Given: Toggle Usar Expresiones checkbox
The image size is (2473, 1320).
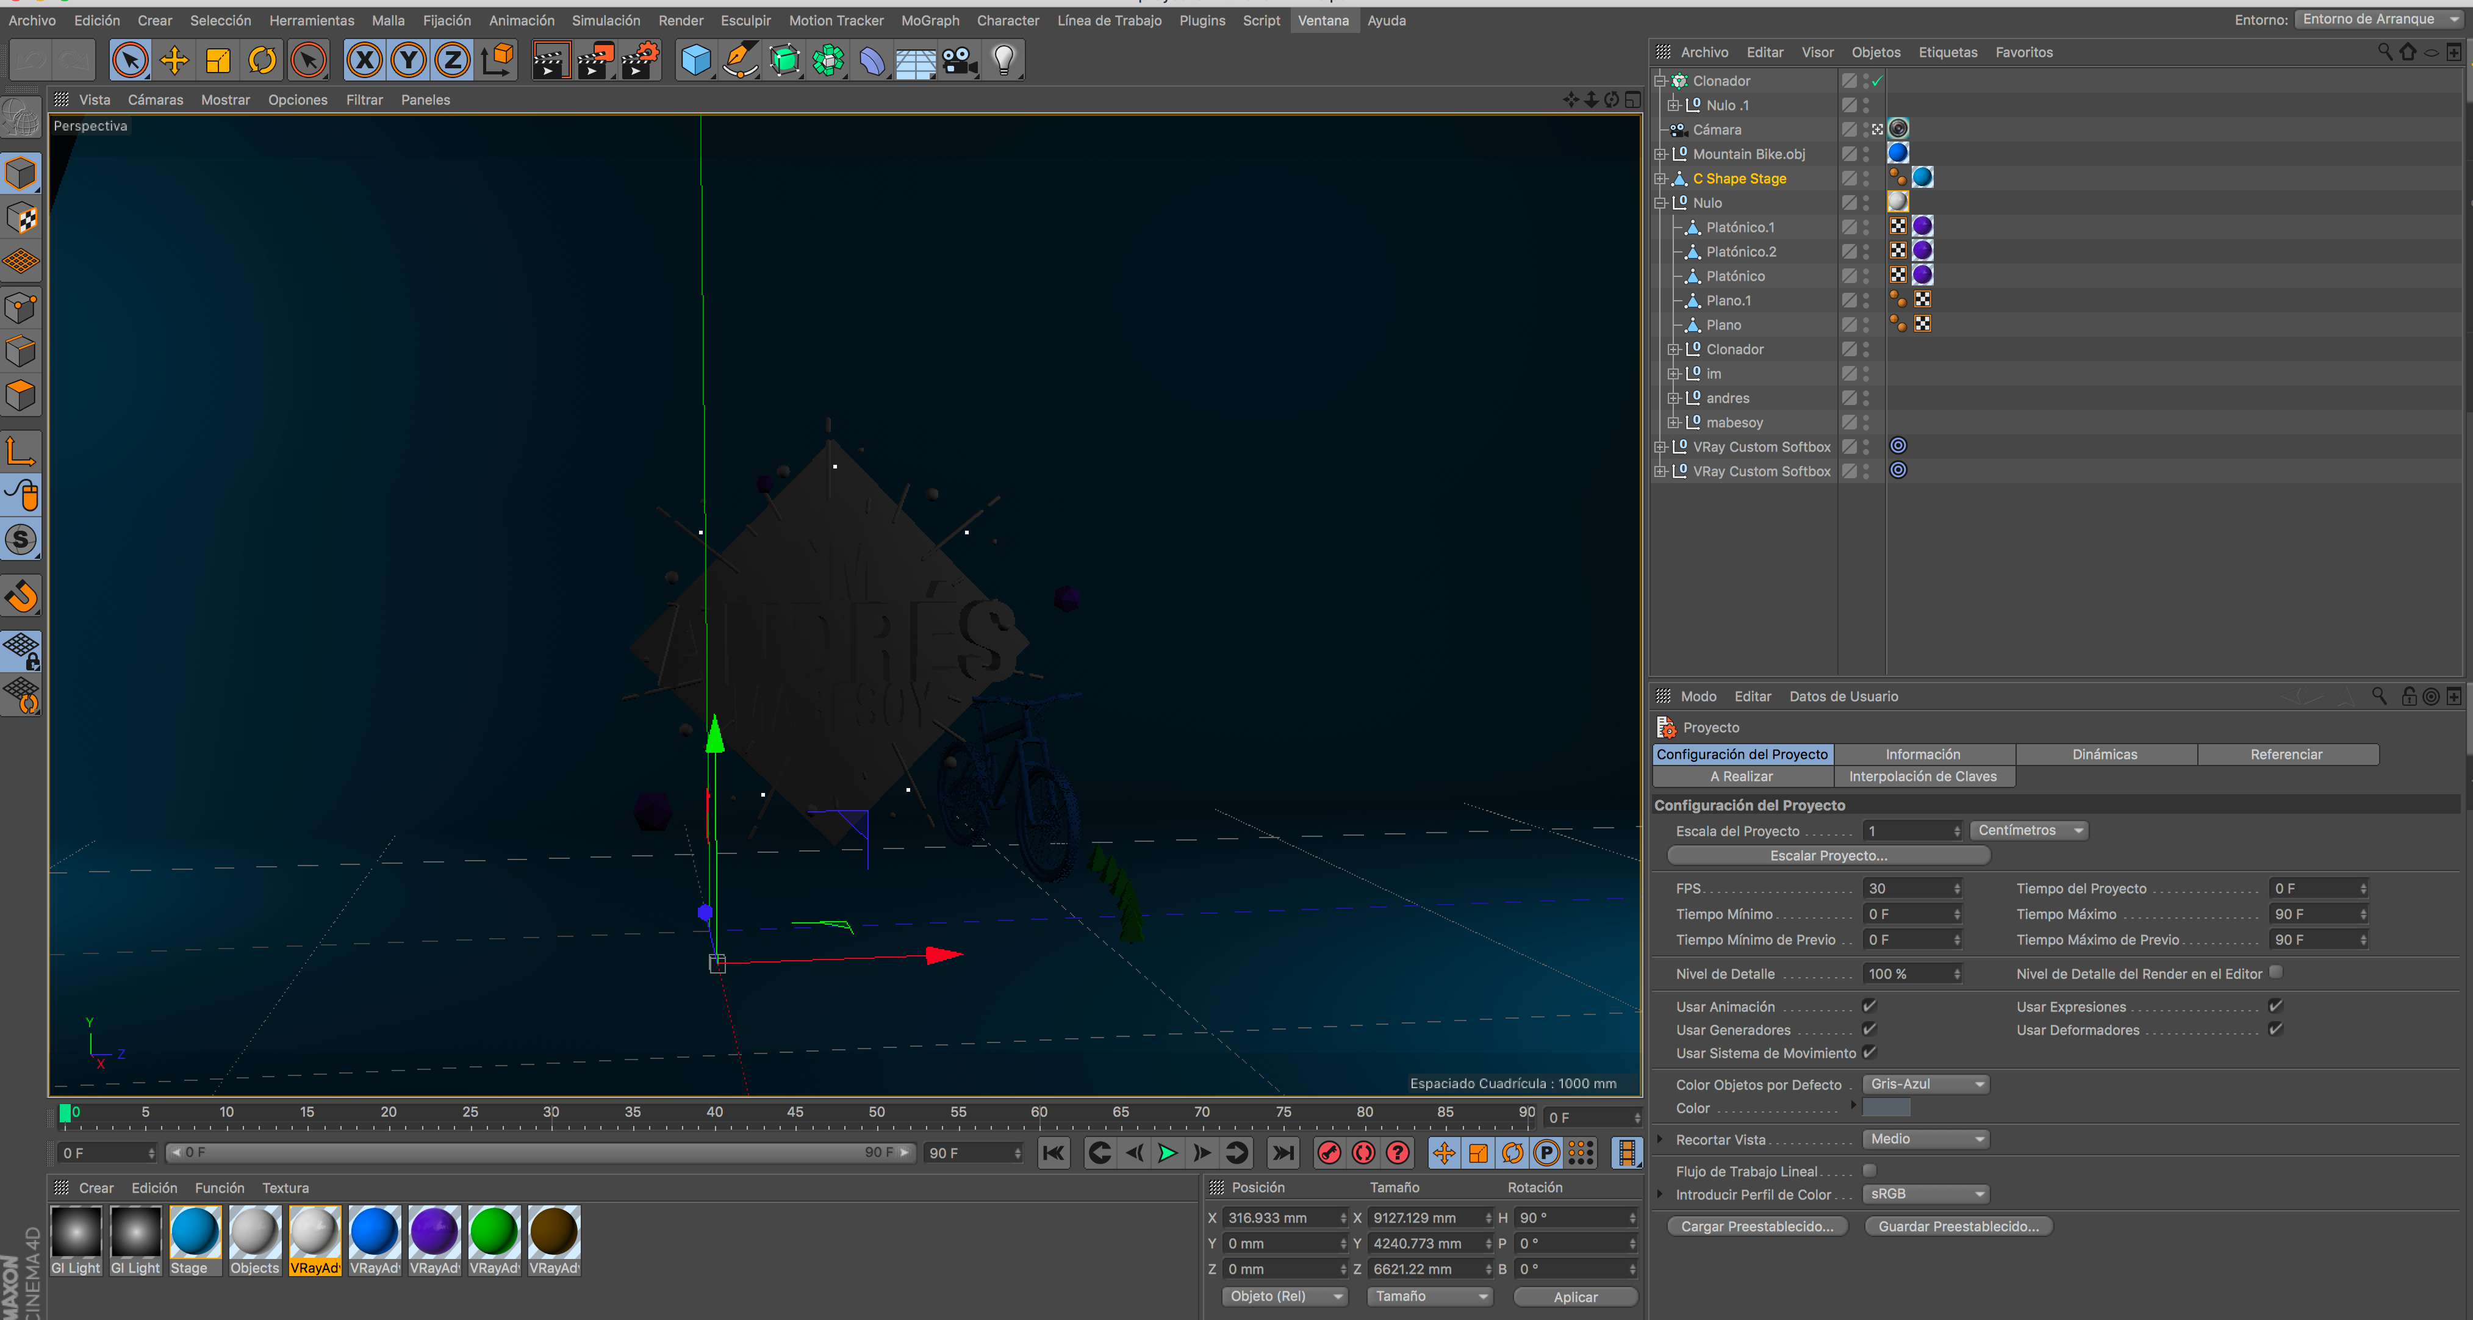Looking at the screenshot, I should coord(2275,1006).
